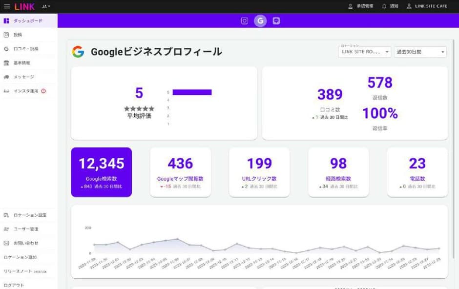
Task: Open お問い合わせ contact item
Action: tap(29, 243)
